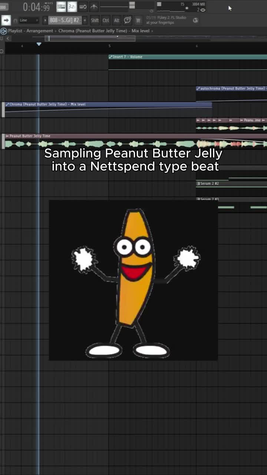267x475 pixels.
Task: Click the Alt button
Action: (116, 20)
